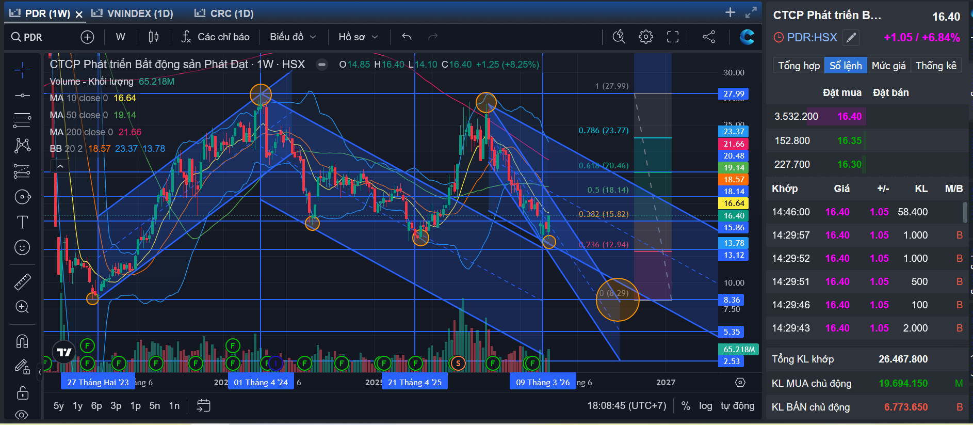This screenshot has height=425, width=973.
Task: Activate the zoom in tool
Action: tap(22, 307)
